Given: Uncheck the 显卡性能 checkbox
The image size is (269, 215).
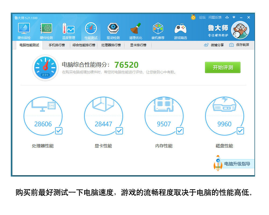Looking at the screenshot, I should coord(119,131).
